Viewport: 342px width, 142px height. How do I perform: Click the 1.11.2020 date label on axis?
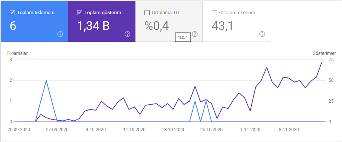250,130
